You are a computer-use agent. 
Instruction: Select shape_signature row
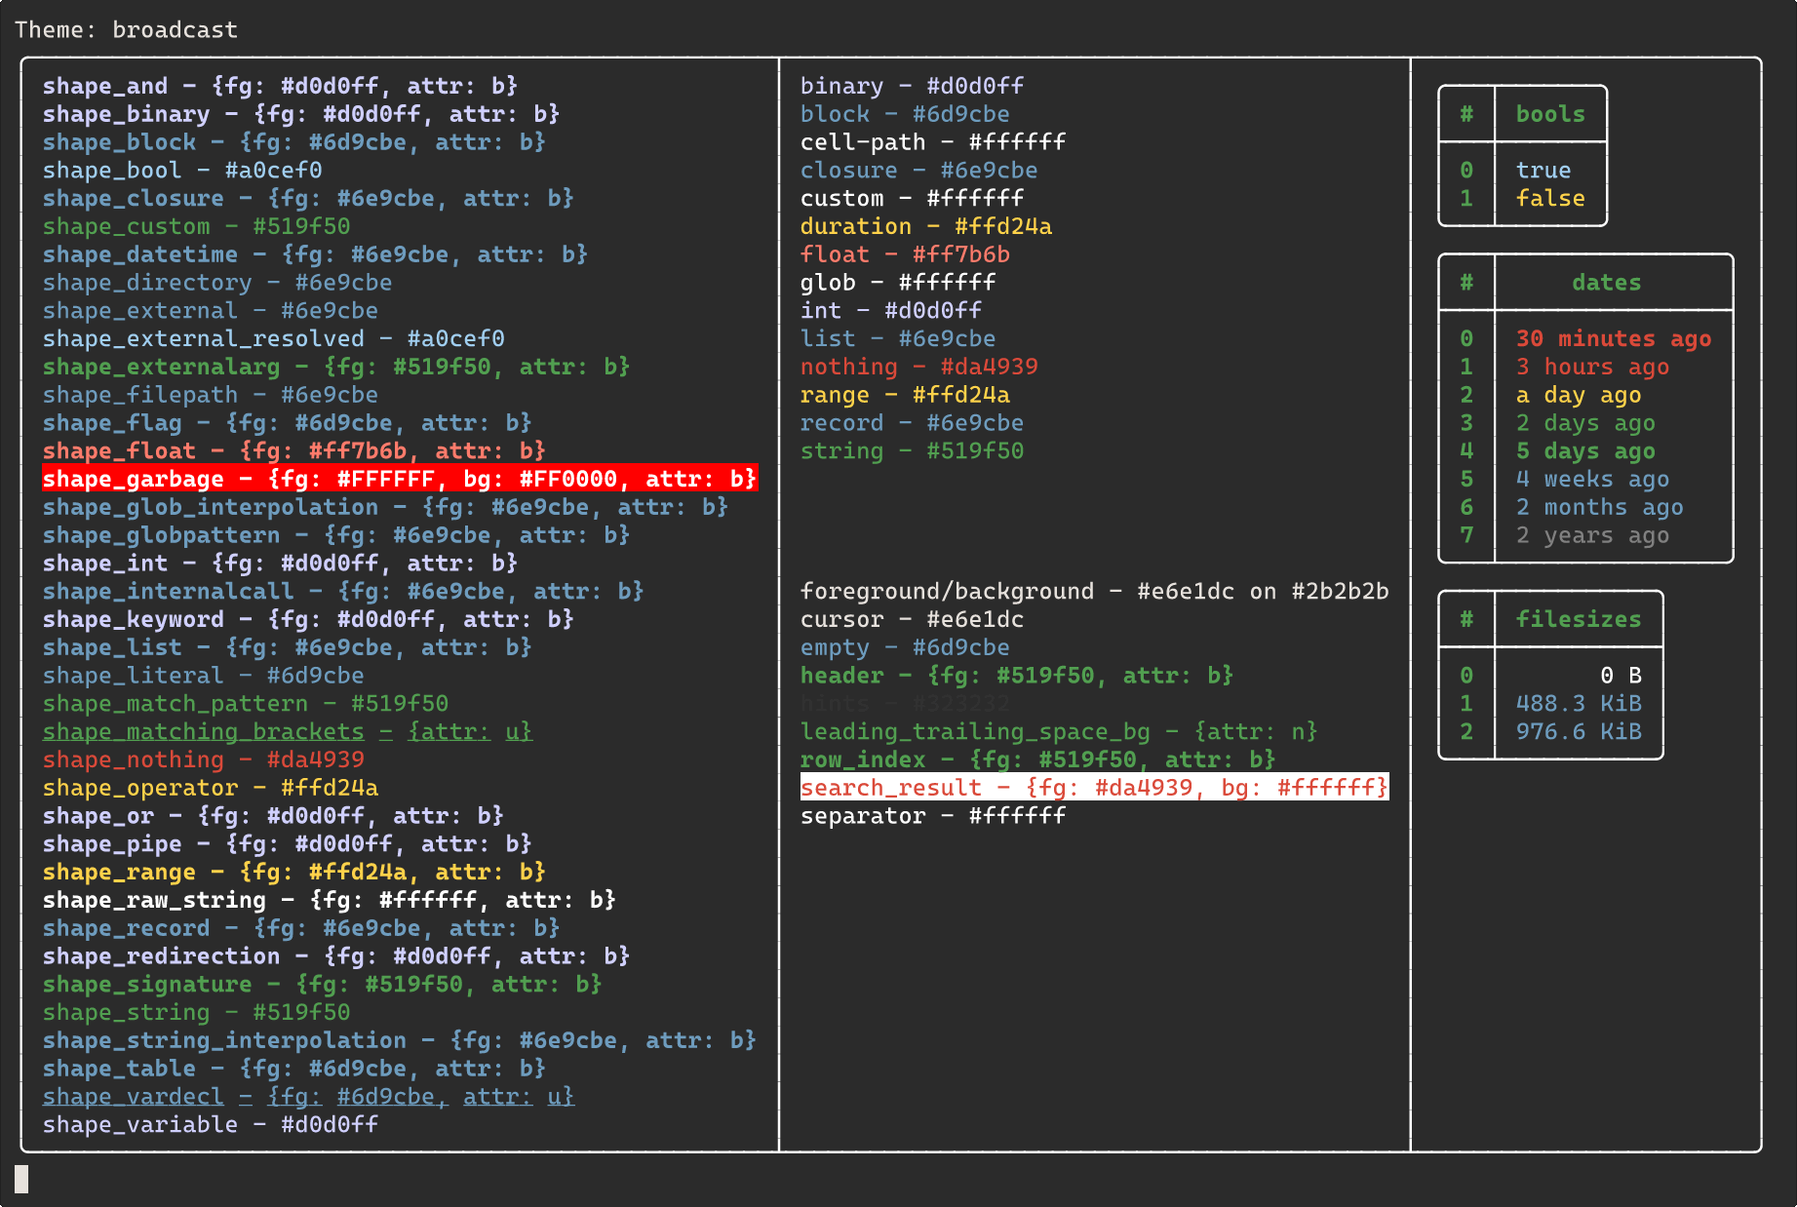[x=323, y=985]
